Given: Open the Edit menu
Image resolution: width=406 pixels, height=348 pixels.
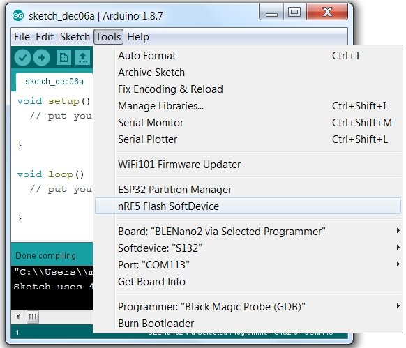Looking at the screenshot, I should coord(45,37).
